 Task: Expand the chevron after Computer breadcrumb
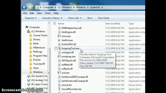pyautogui.click(x=56, y=7)
